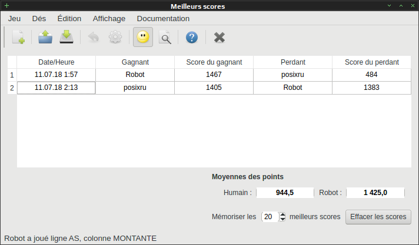The image size is (419, 245).
Task: Select the Robot winner cell in row 1
Action: pyautogui.click(x=135, y=75)
